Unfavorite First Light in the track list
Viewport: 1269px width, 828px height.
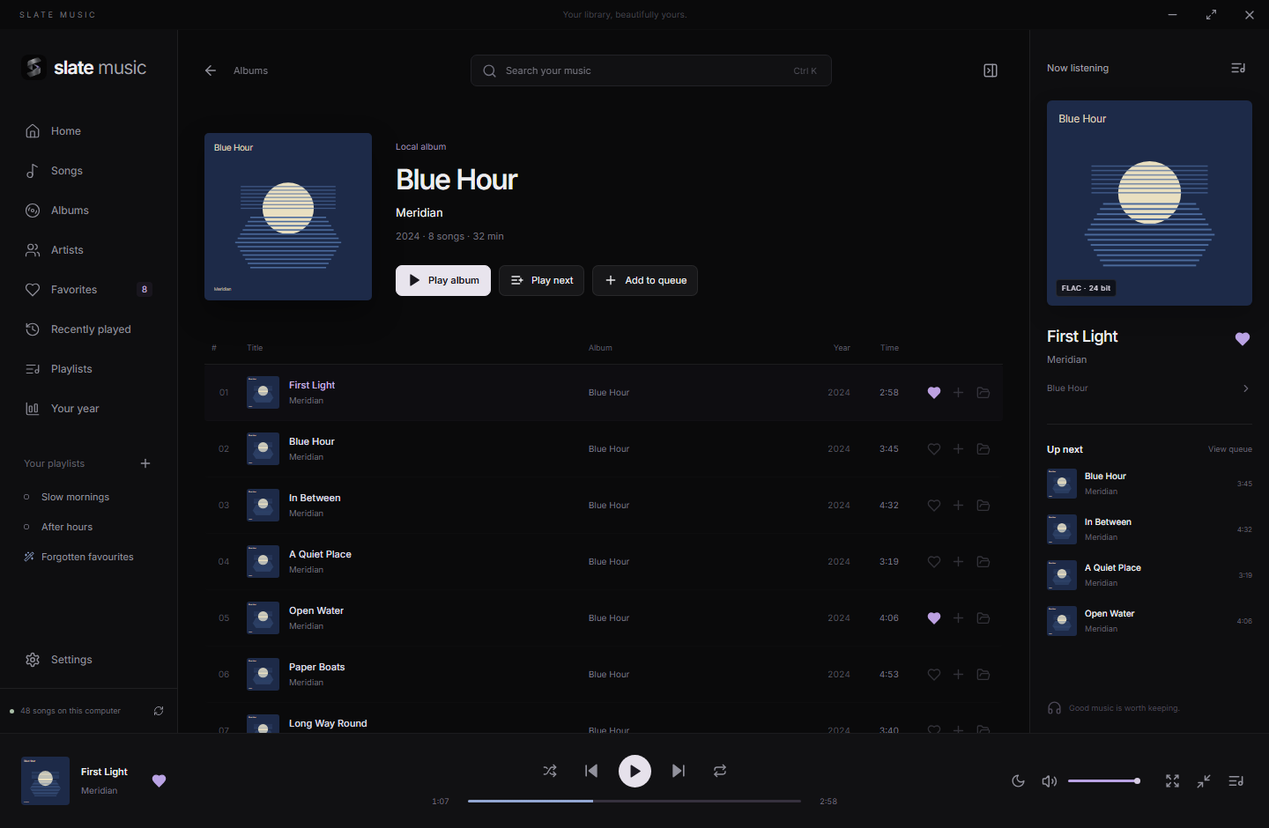934,393
